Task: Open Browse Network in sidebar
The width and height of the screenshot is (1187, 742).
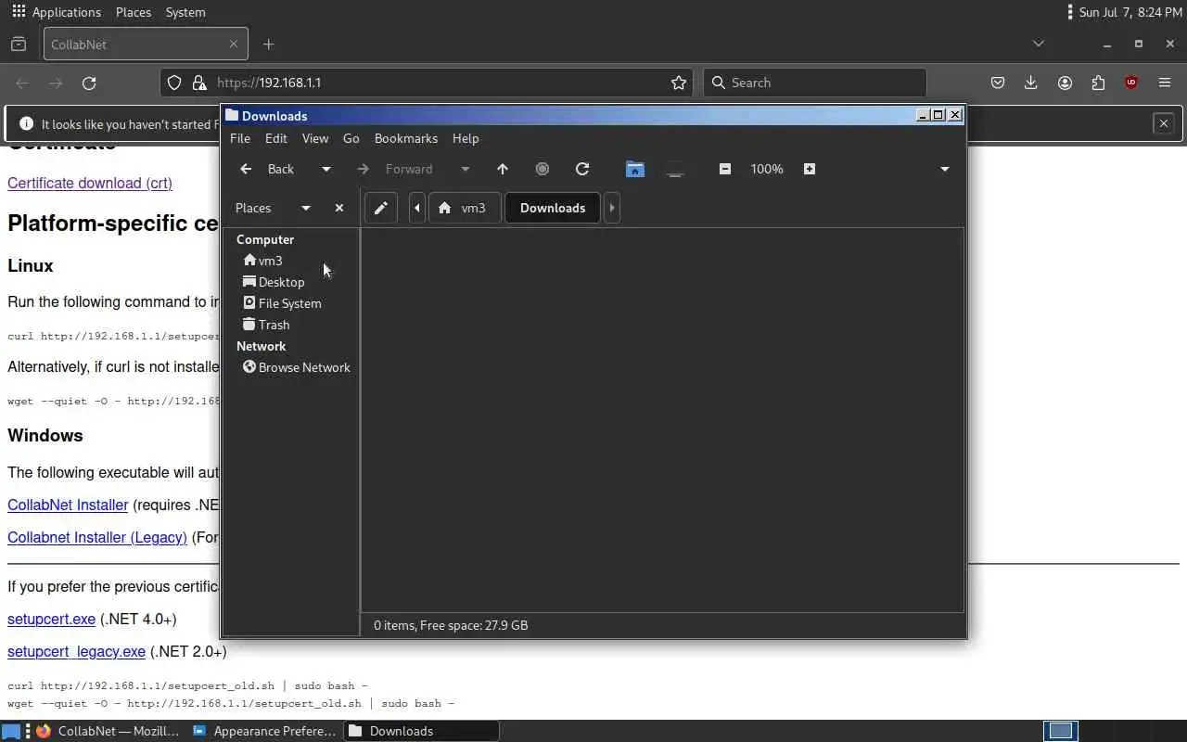Action: (x=297, y=367)
